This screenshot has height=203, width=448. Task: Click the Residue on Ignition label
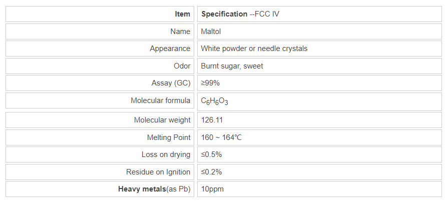pyautogui.click(x=158, y=172)
